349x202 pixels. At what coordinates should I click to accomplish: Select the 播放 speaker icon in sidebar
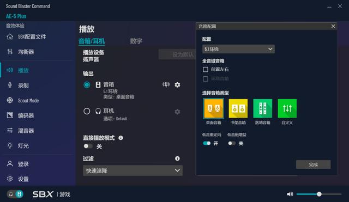click(10, 70)
